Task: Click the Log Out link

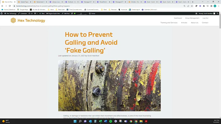Action: (205, 18)
